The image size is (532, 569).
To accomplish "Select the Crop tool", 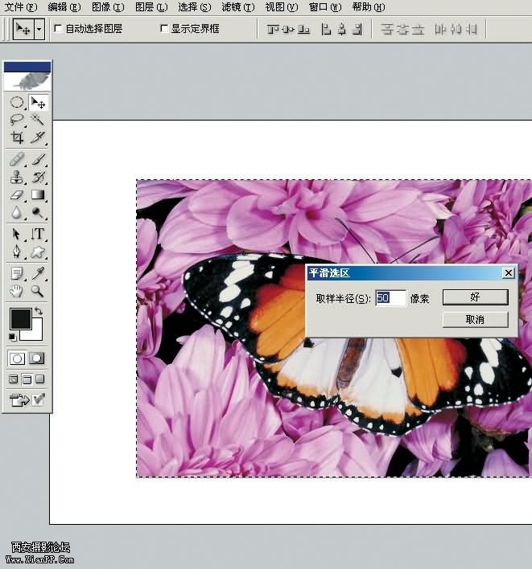I will coord(17,137).
